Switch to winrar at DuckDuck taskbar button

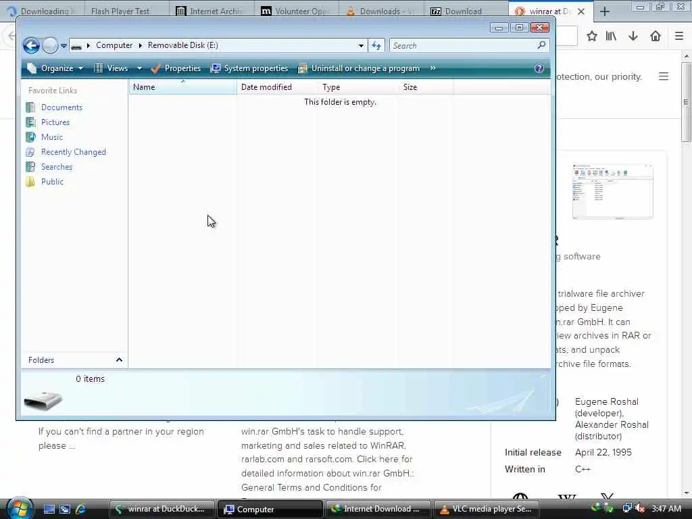point(161,510)
